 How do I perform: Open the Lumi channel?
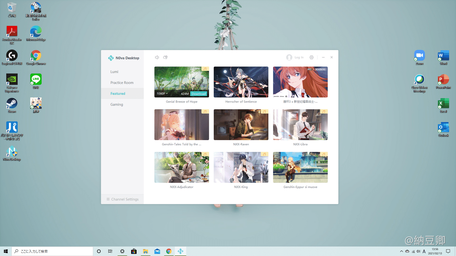(114, 72)
